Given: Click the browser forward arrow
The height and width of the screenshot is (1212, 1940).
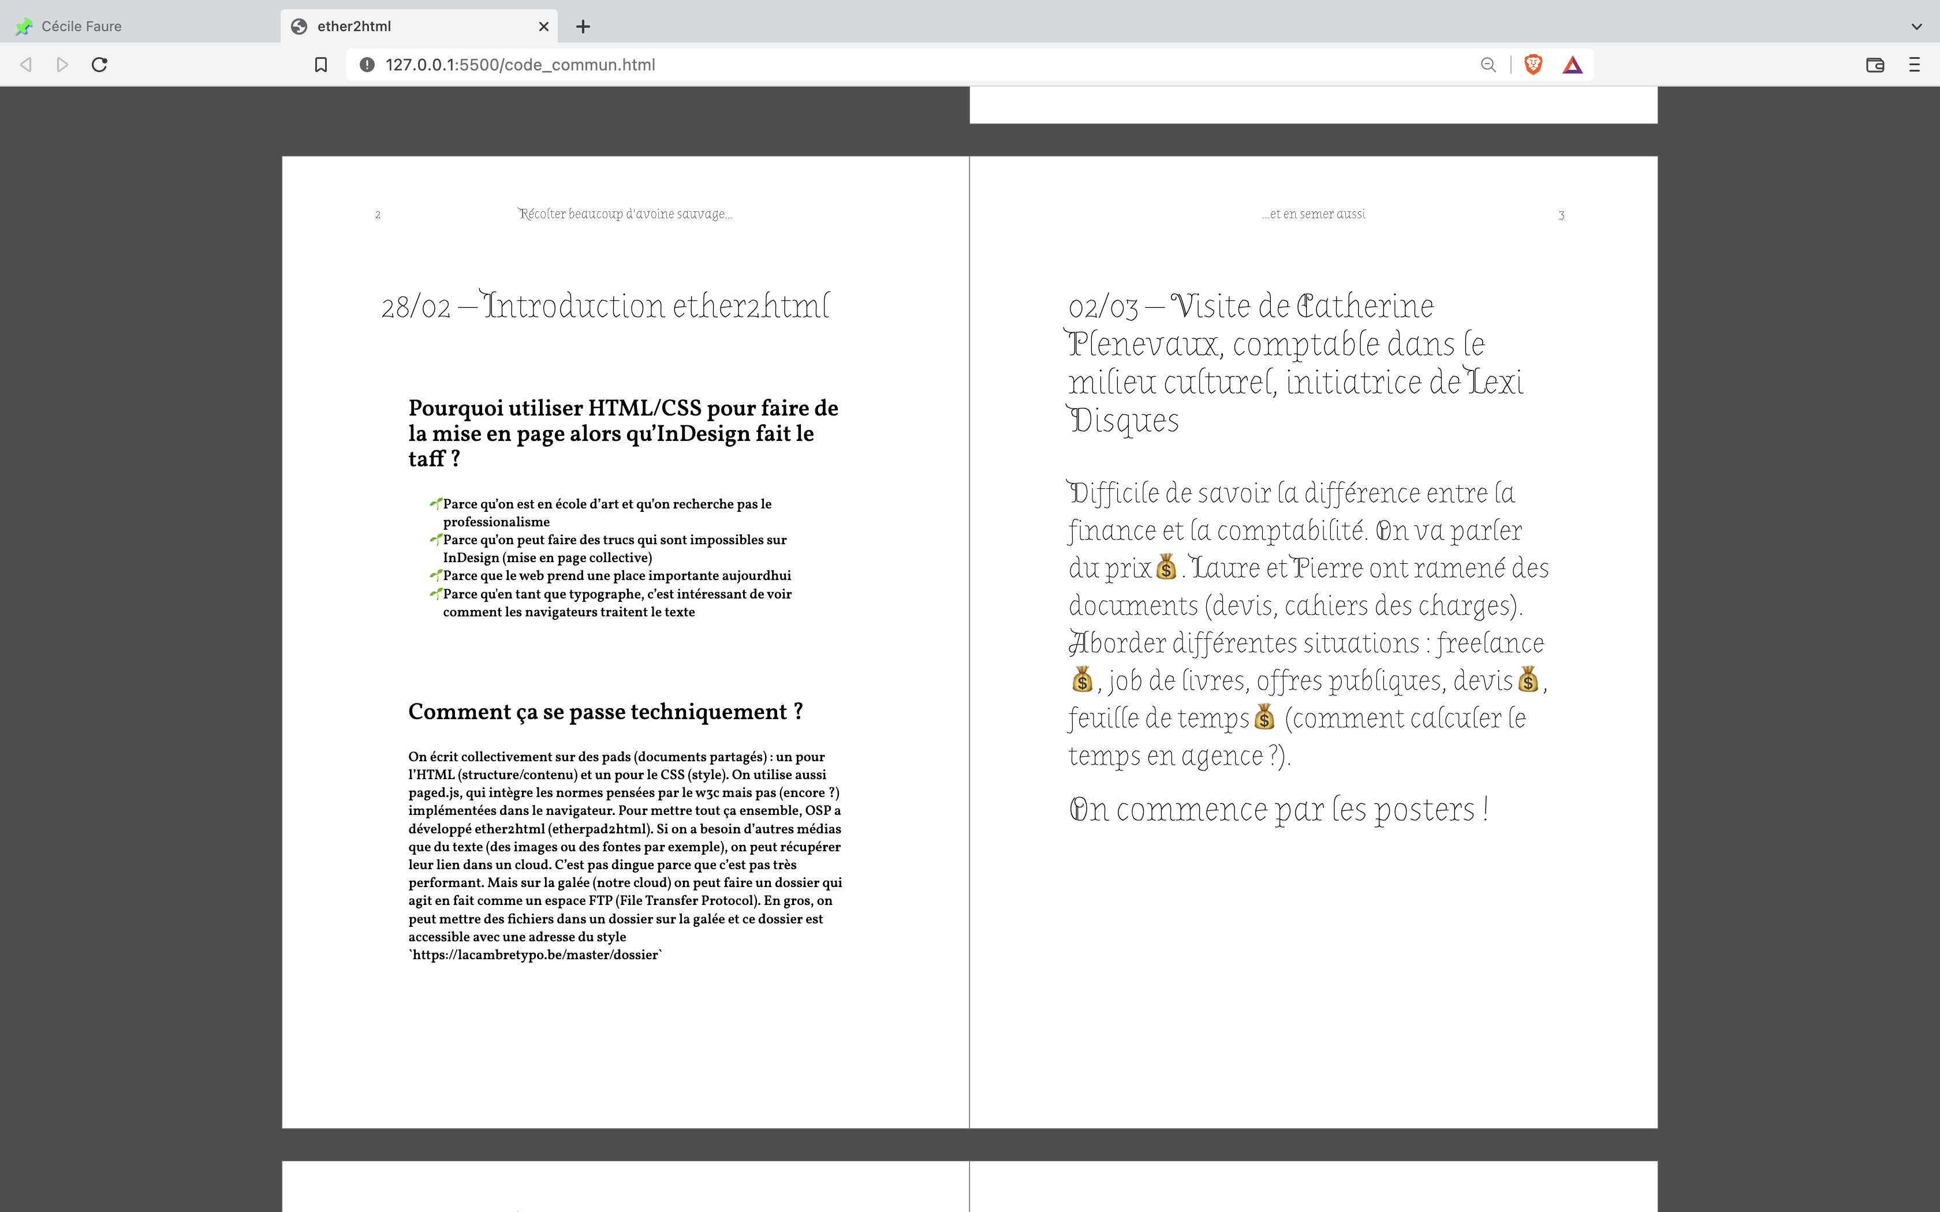Looking at the screenshot, I should click(x=62, y=65).
